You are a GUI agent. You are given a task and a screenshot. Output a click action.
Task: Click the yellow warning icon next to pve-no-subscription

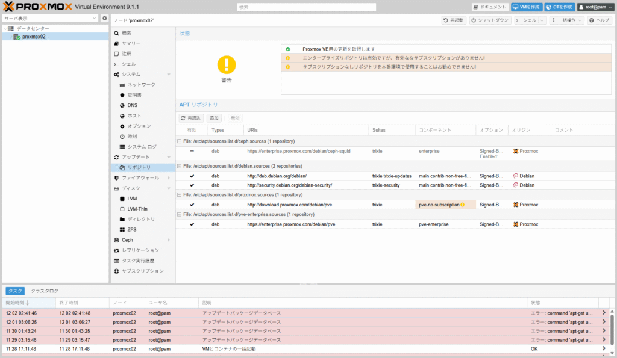pyautogui.click(x=463, y=205)
